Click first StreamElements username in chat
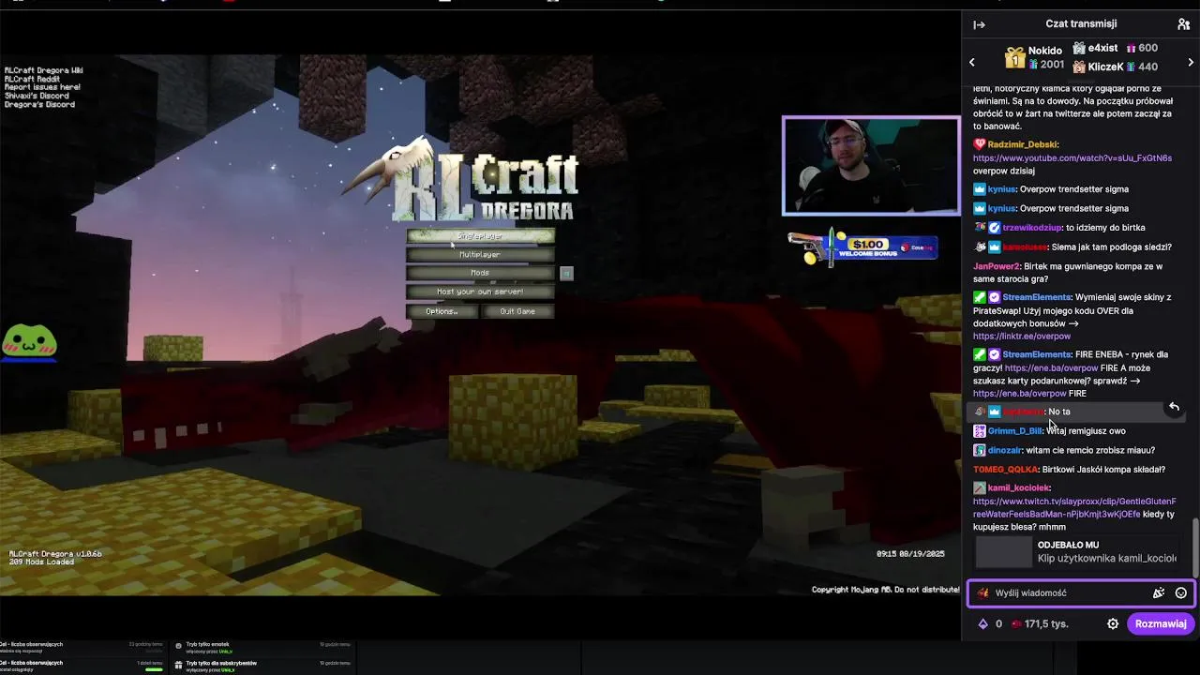This screenshot has width=1200, height=675. (1037, 297)
